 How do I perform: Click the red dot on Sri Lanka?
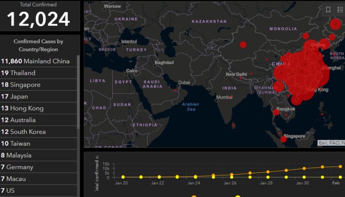tap(234, 126)
